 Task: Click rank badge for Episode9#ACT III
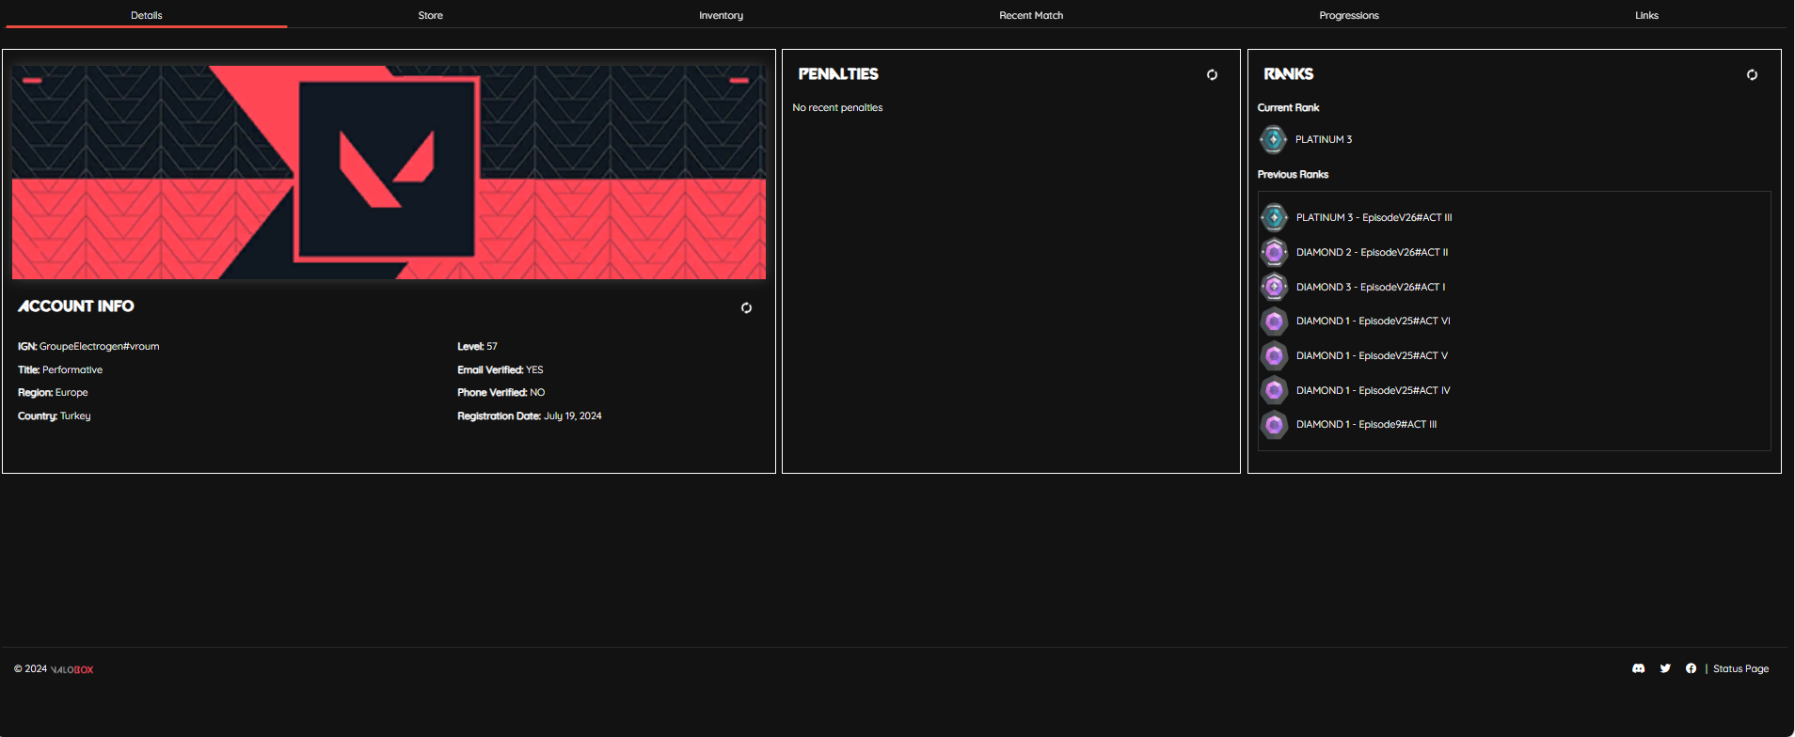tap(1274, 425)
